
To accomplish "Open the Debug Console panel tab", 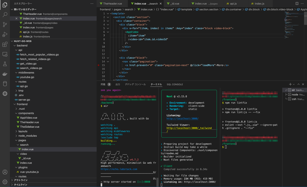I will [x=135, y=84].
